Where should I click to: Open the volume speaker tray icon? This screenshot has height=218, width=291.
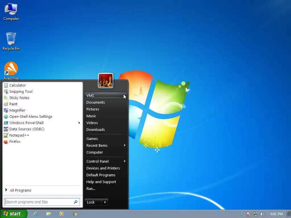pos(262,214)
